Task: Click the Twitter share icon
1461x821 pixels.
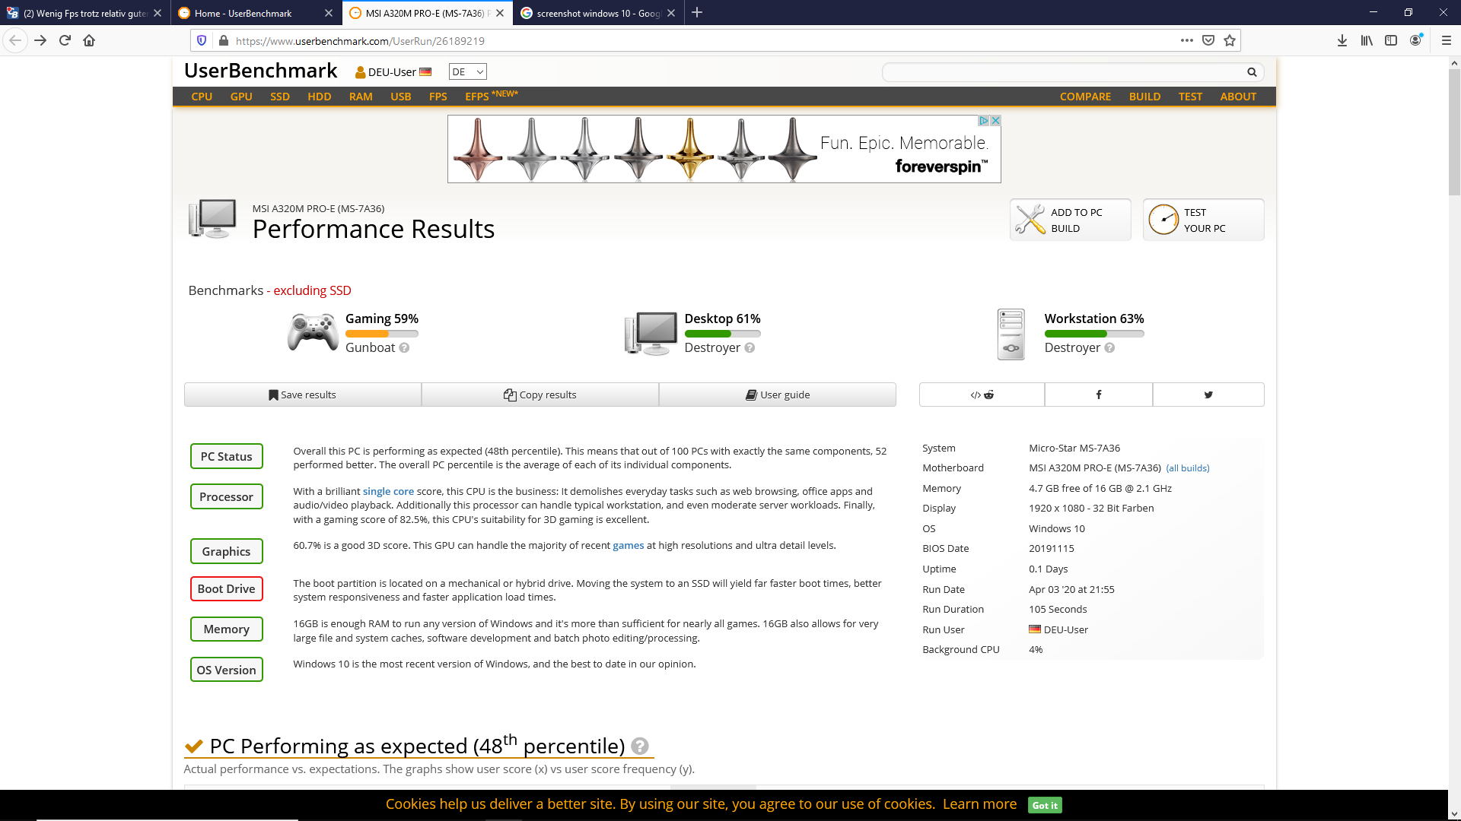Action: pyautogui.click(x=1208, y=395)
